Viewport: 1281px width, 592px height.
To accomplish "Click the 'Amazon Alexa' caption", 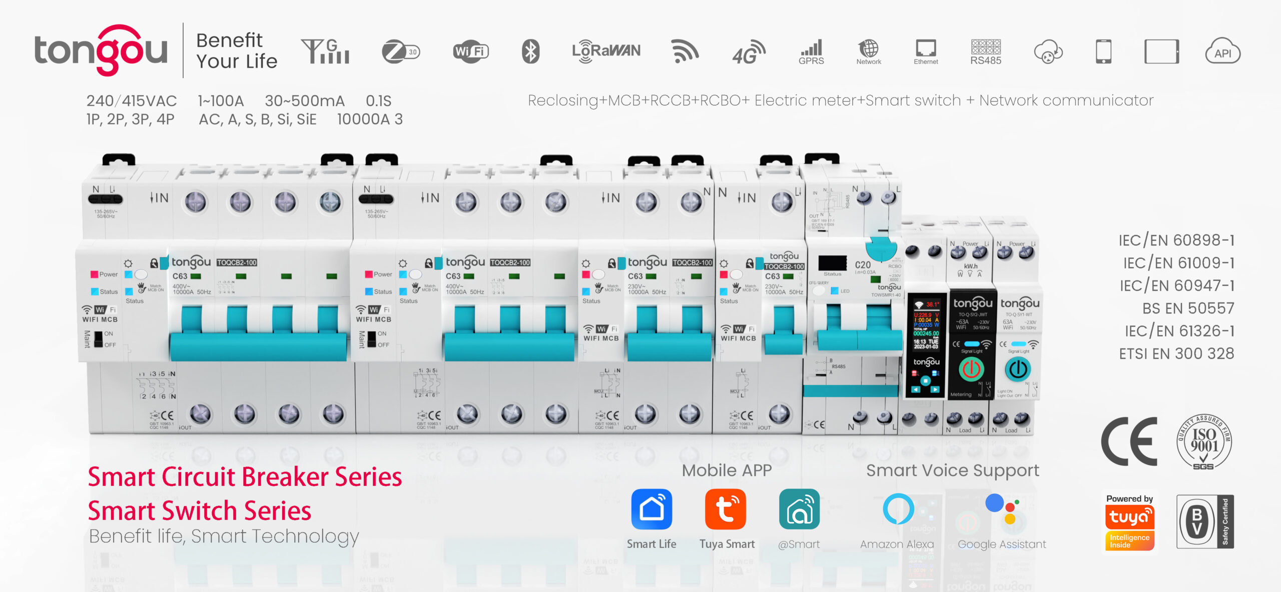I will (897, 544).
